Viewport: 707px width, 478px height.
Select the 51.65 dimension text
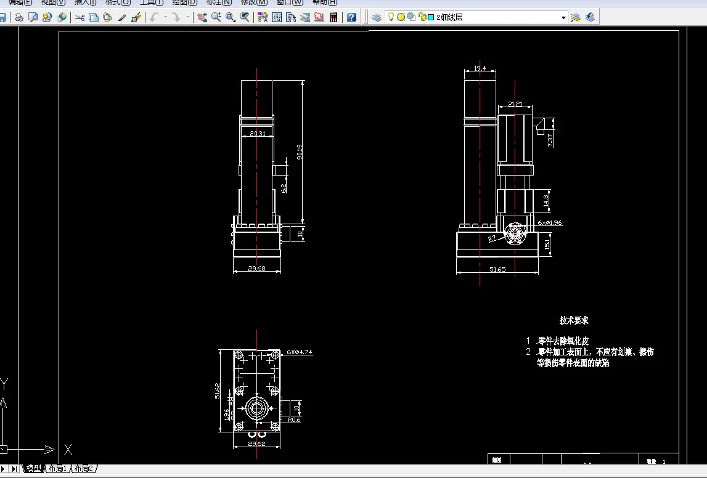point(497,269)
